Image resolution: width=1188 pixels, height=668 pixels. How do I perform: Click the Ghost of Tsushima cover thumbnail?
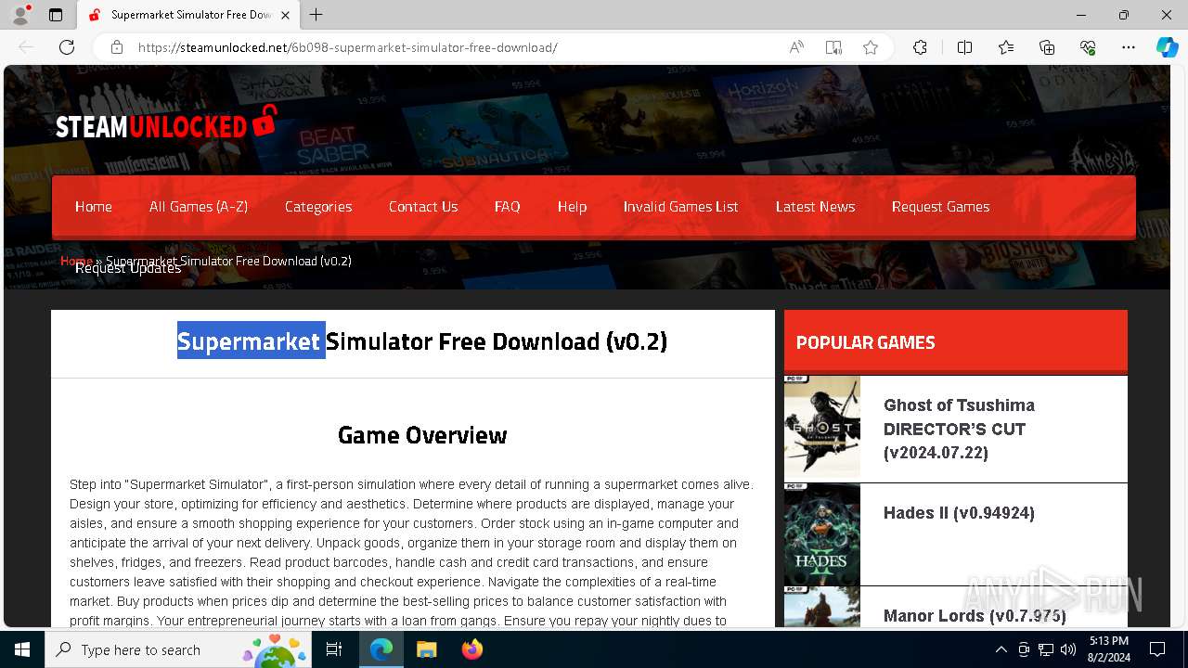(x=822, y=427)
